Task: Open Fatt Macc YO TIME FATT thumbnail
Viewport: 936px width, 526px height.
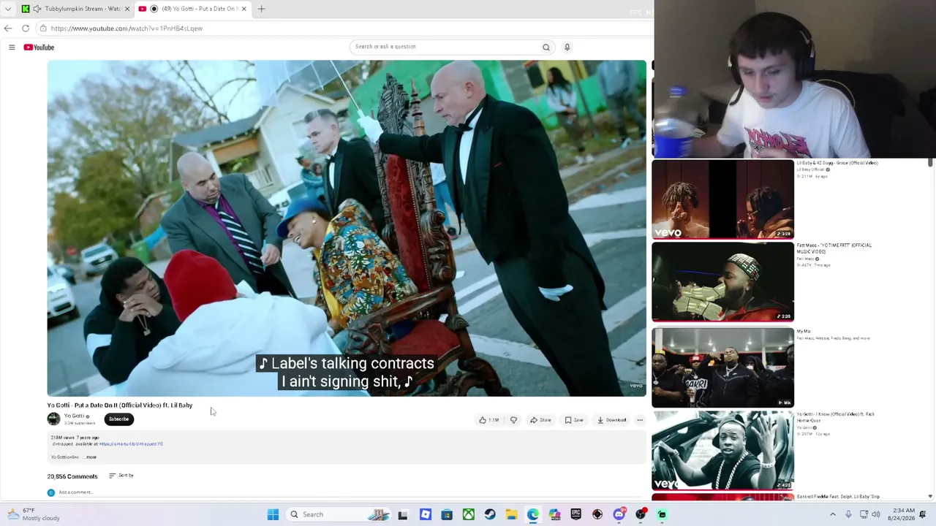Action: click(722, 282)
